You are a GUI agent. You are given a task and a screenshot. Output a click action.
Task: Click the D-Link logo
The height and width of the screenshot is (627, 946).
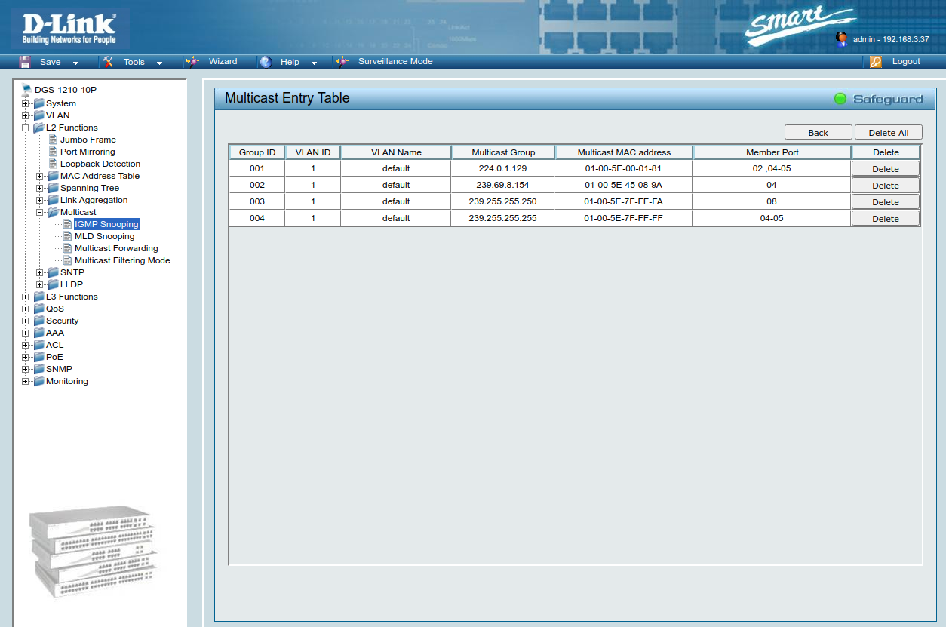[x=69, y=29]
